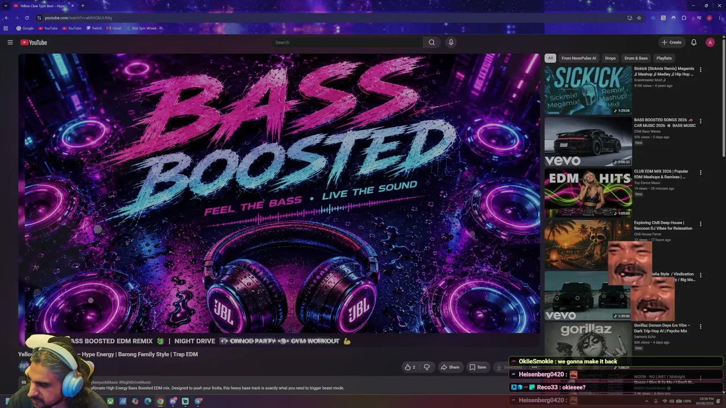Open the YouTube account avatar menu
Viewport: 726px width, 408px height.
point(710,42)
